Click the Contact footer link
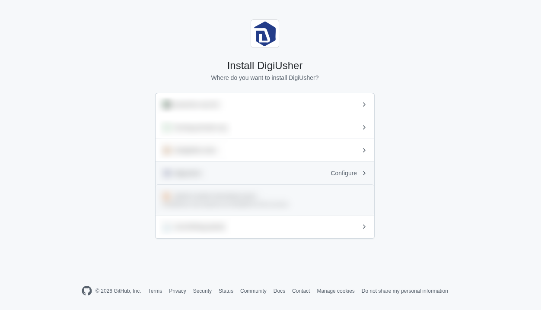541x310 pixels. (x=301, y=291)
